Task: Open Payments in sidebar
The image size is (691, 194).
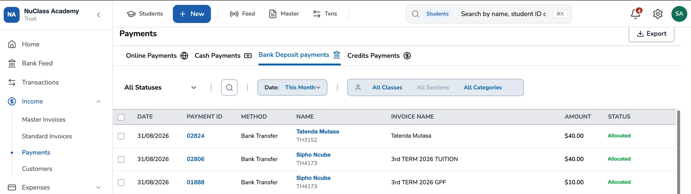Action: click(36, 152)
